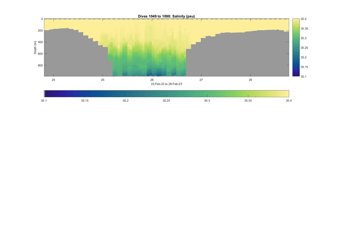This screenshot has height=250, width=339.
Task: Click vertical colorbar label 35.2
Action: pyautogui.click(x=304, y=57)
